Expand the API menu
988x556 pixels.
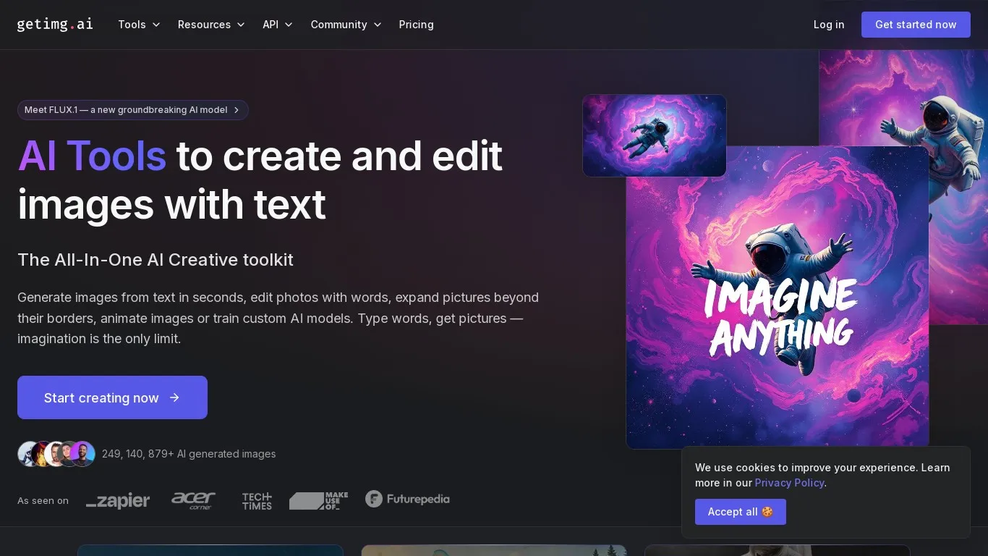click(x=278, y=25)
